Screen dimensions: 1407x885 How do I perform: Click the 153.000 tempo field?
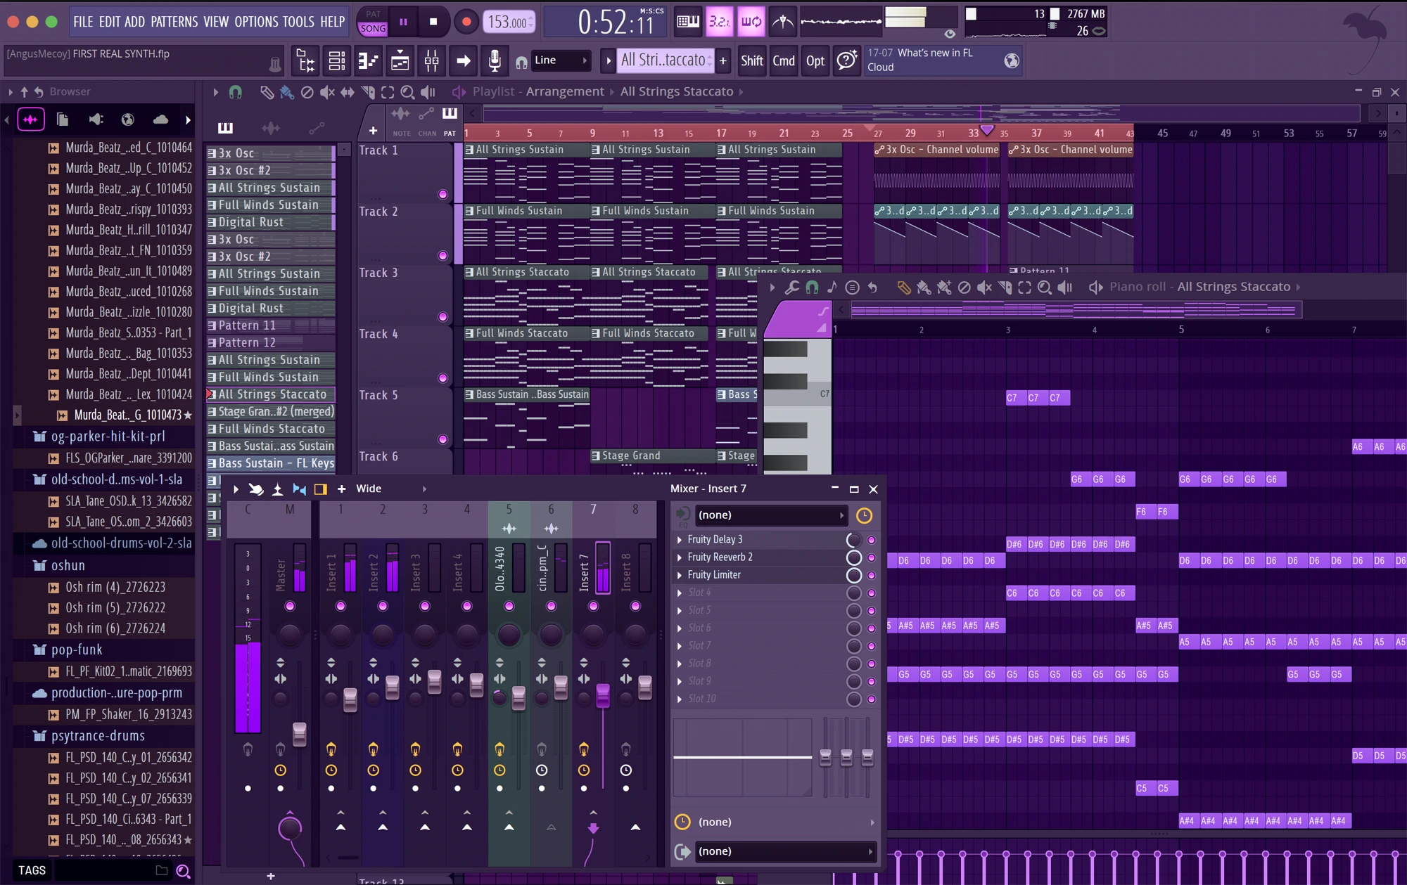[x=508, y=22]
